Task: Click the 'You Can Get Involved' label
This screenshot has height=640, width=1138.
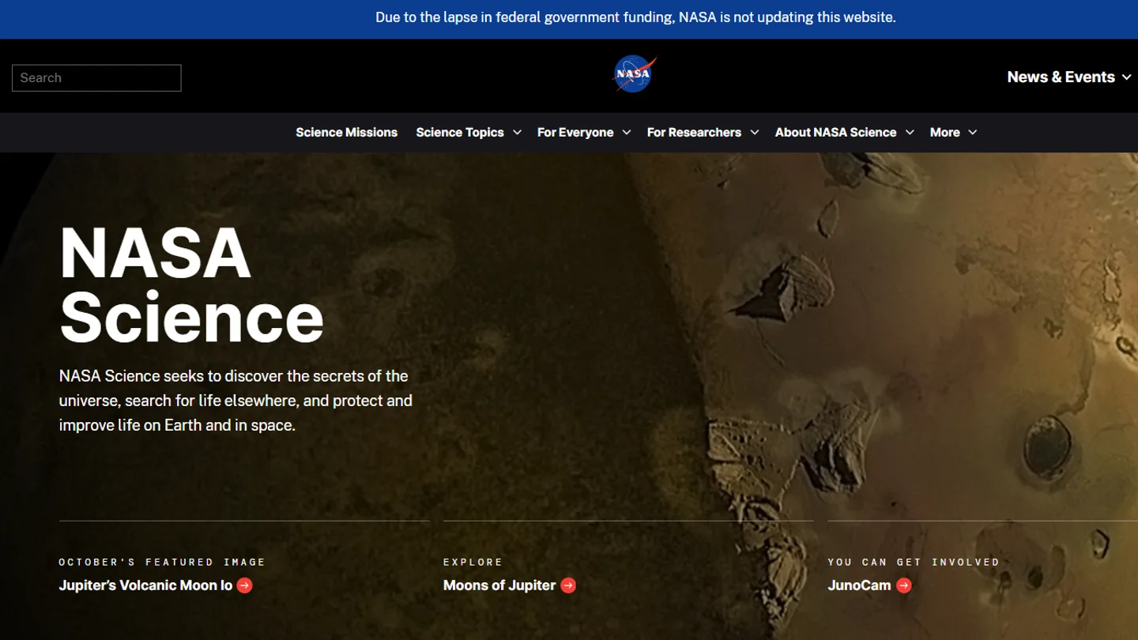Action: [x=914, y=563]
